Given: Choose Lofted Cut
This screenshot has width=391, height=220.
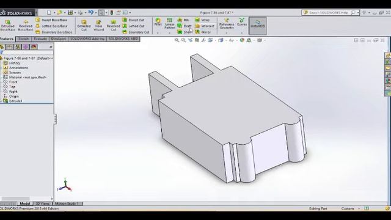Looking at the screenshot, I should (133, 26).
